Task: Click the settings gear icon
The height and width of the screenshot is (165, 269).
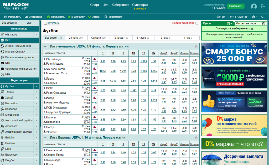Action: click(x=253, y=17)
